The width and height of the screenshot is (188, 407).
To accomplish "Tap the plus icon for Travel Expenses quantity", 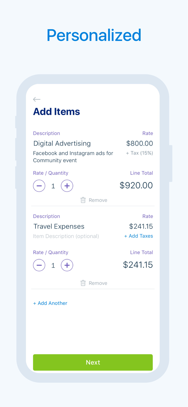I will 67,265.
